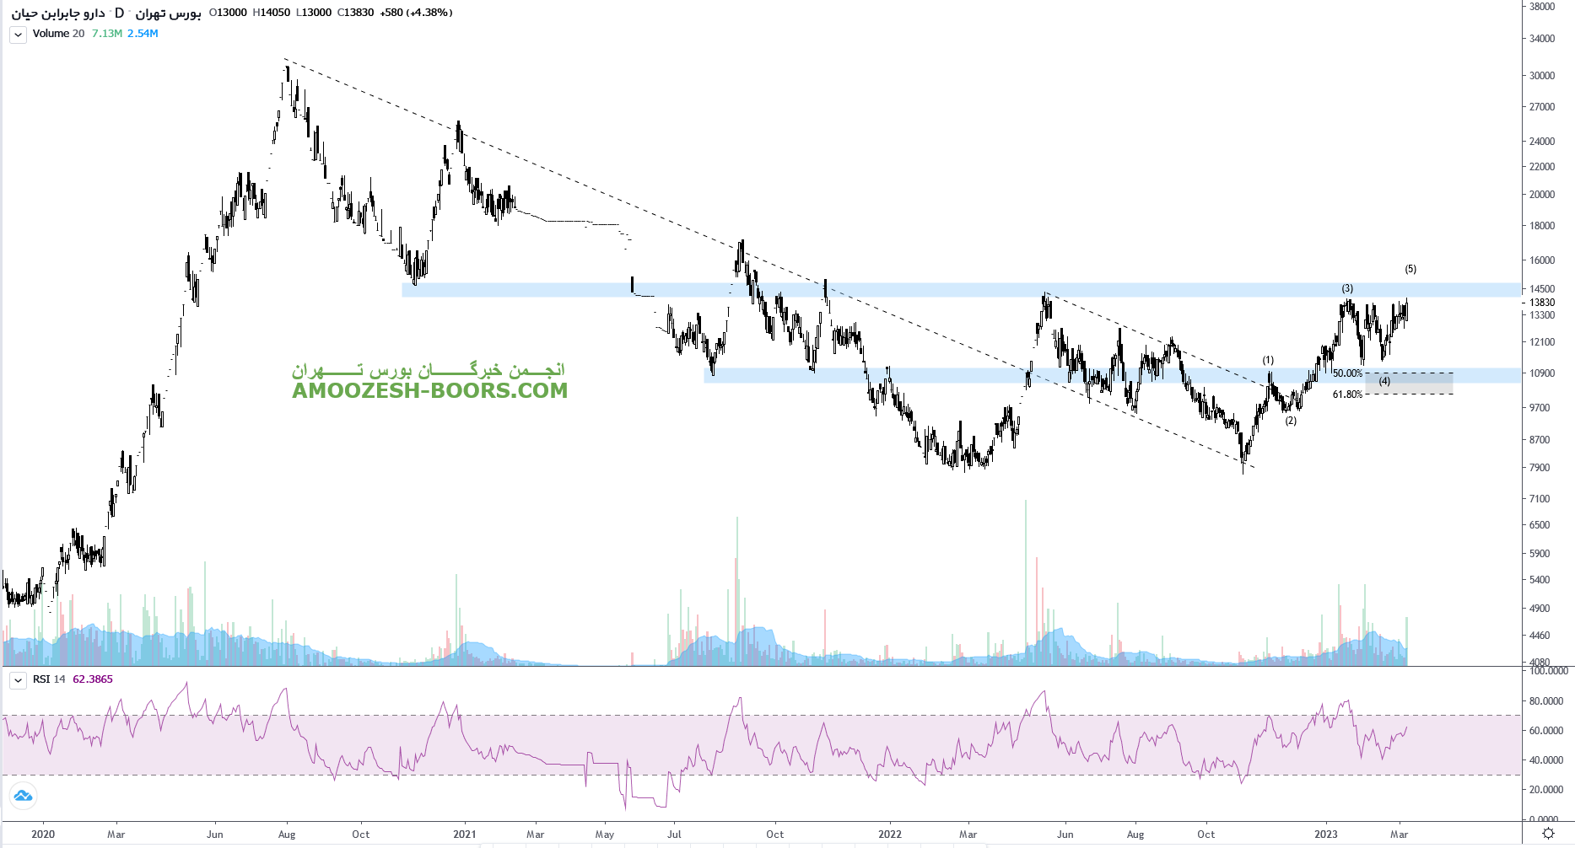Click the D timeframe interval in title
Screen dimensions: 1575x848
tap(119, 13)
